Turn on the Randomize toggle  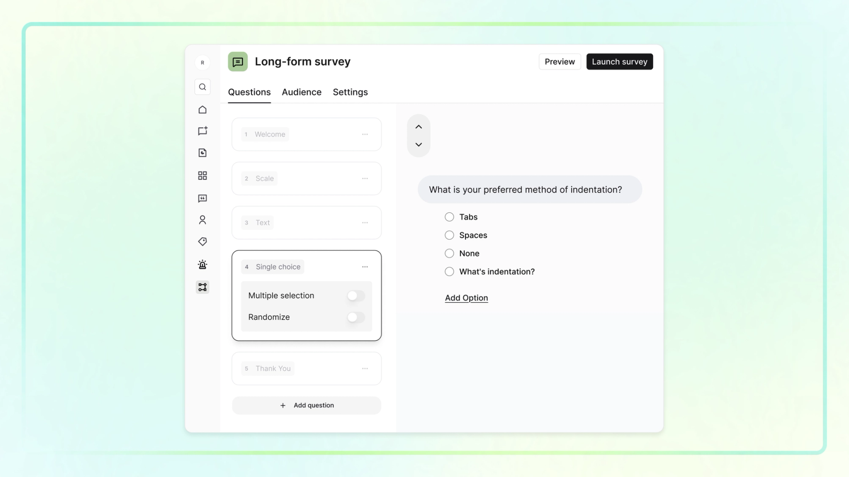[x=356, y=317]
